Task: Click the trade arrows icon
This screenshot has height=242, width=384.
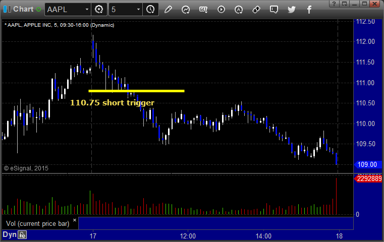Action: 256,10
